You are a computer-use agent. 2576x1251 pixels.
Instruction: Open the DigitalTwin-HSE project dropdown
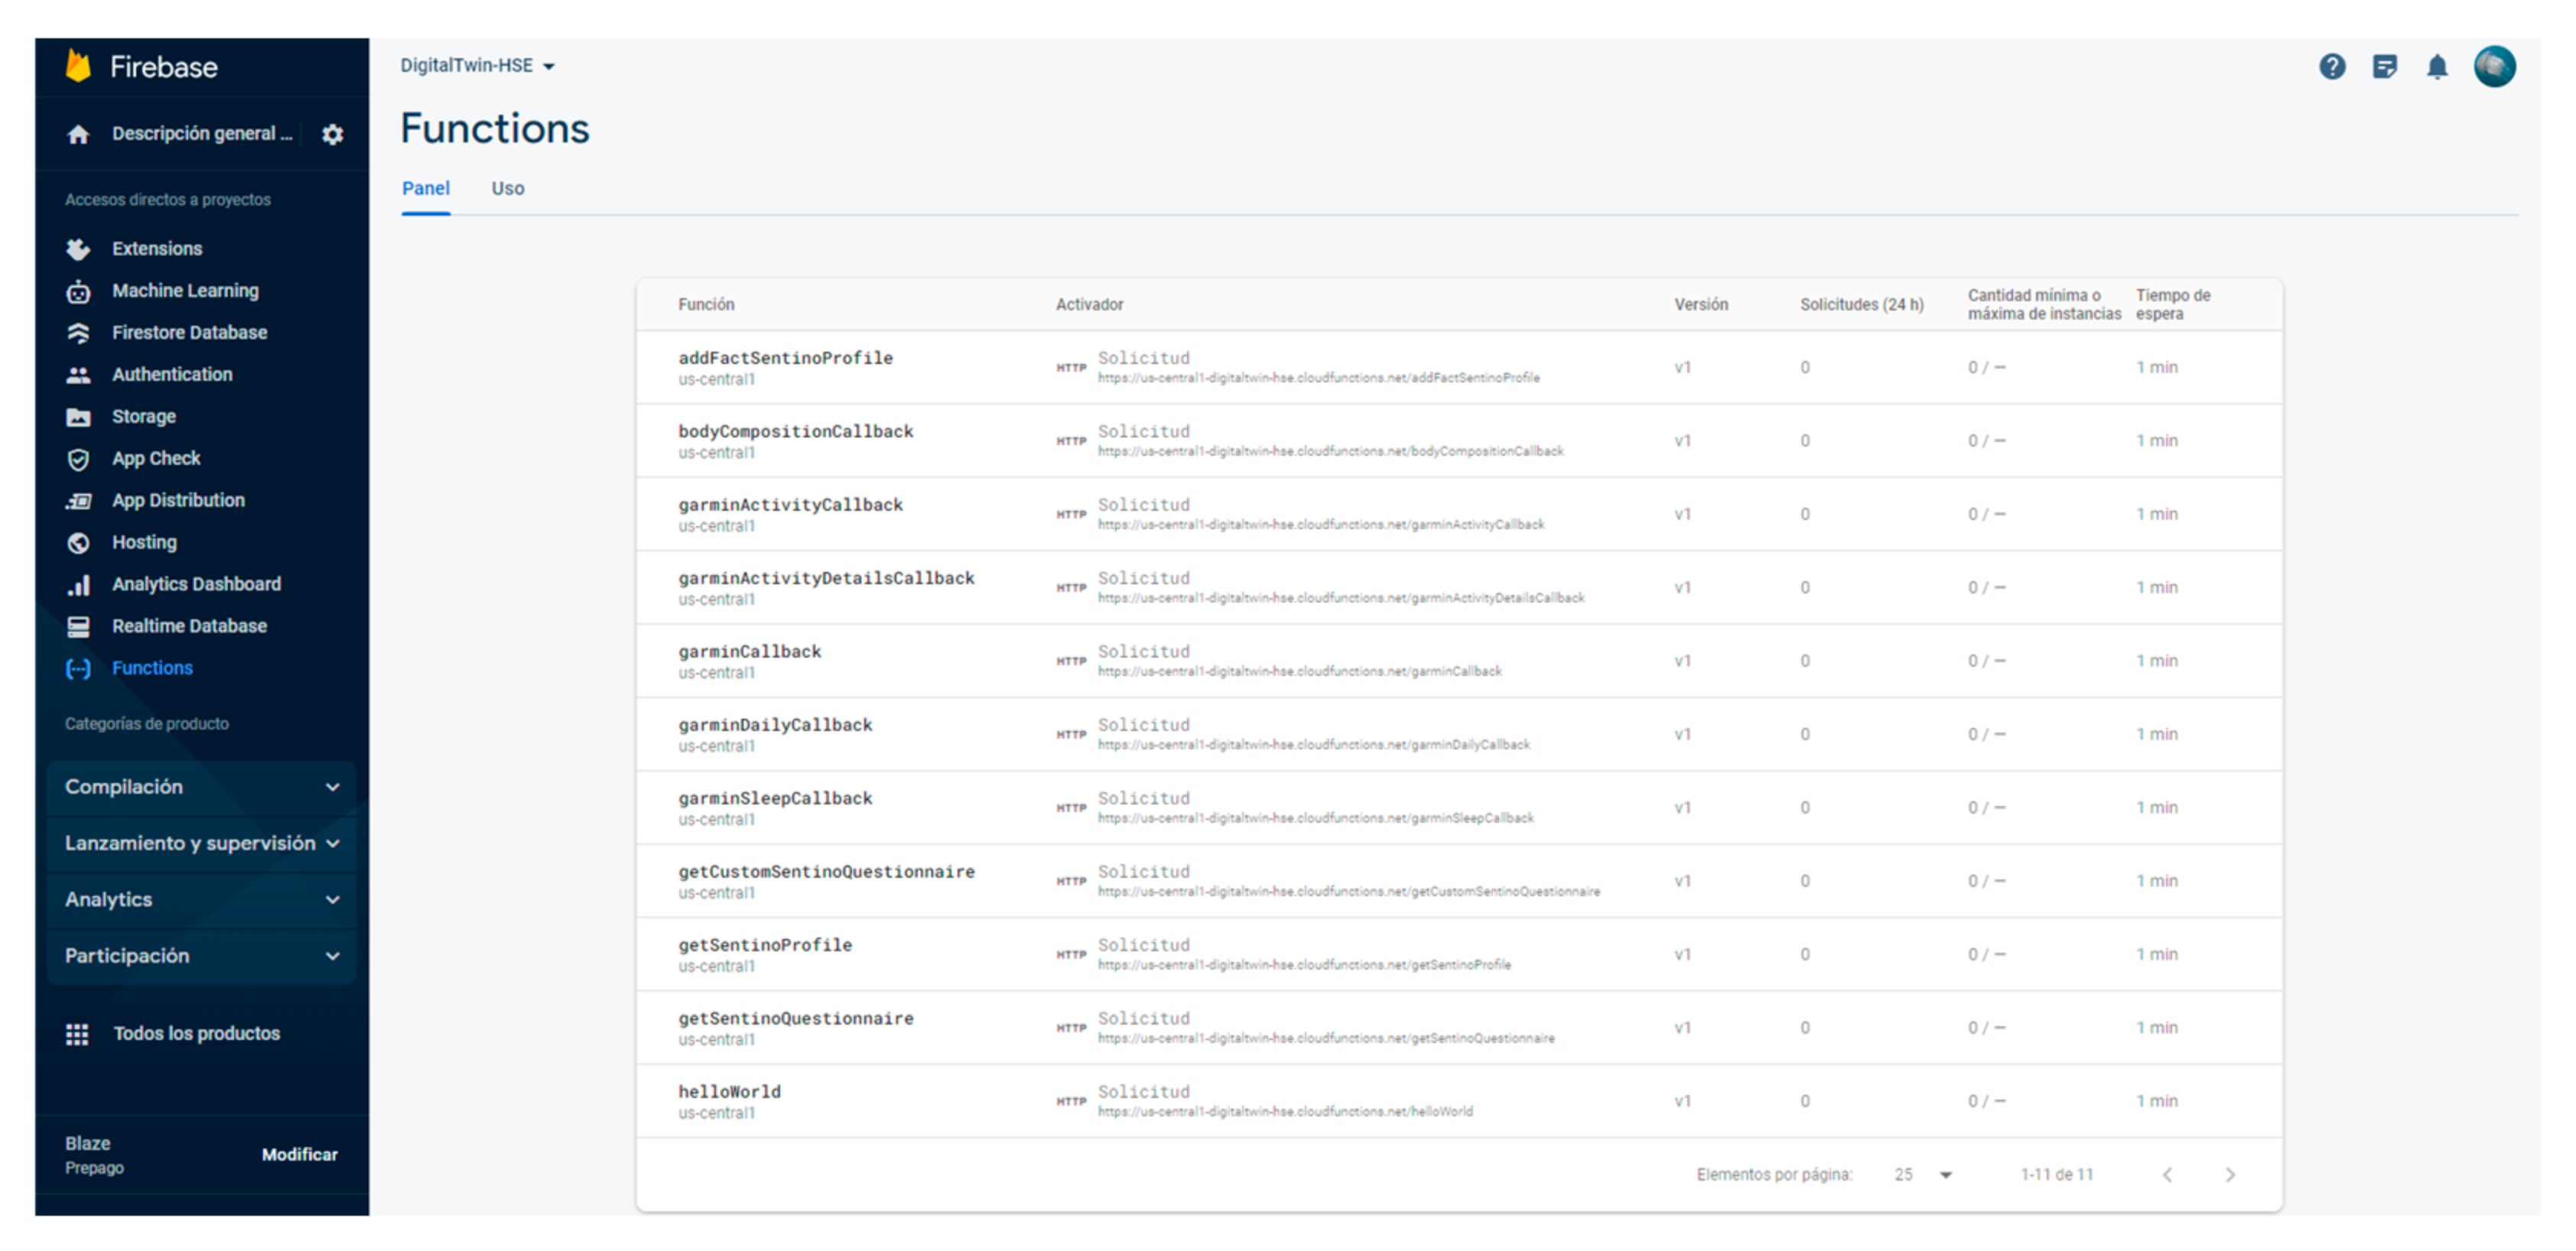click(x=477, y=66)
